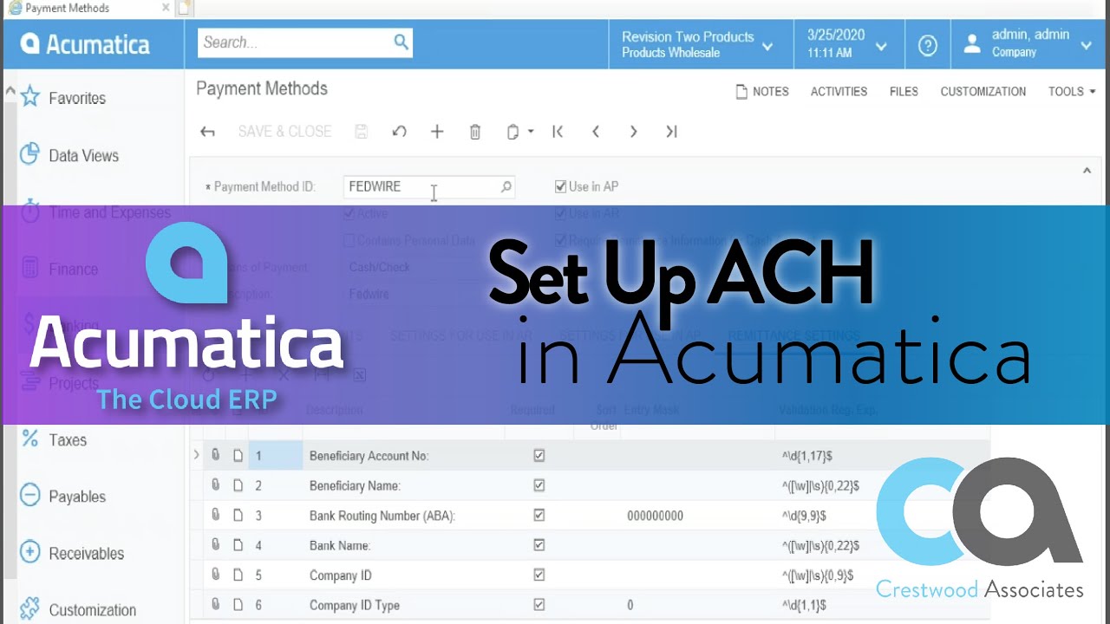
Task: Click Entry Mask cell 000000000
Action: (655, 516)
